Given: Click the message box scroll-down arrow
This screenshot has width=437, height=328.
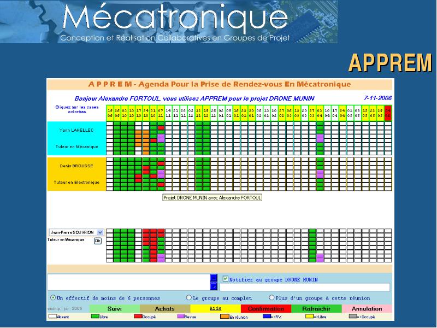Looking at the screenshot, I should pyautogui.click(x=214, y=287).
